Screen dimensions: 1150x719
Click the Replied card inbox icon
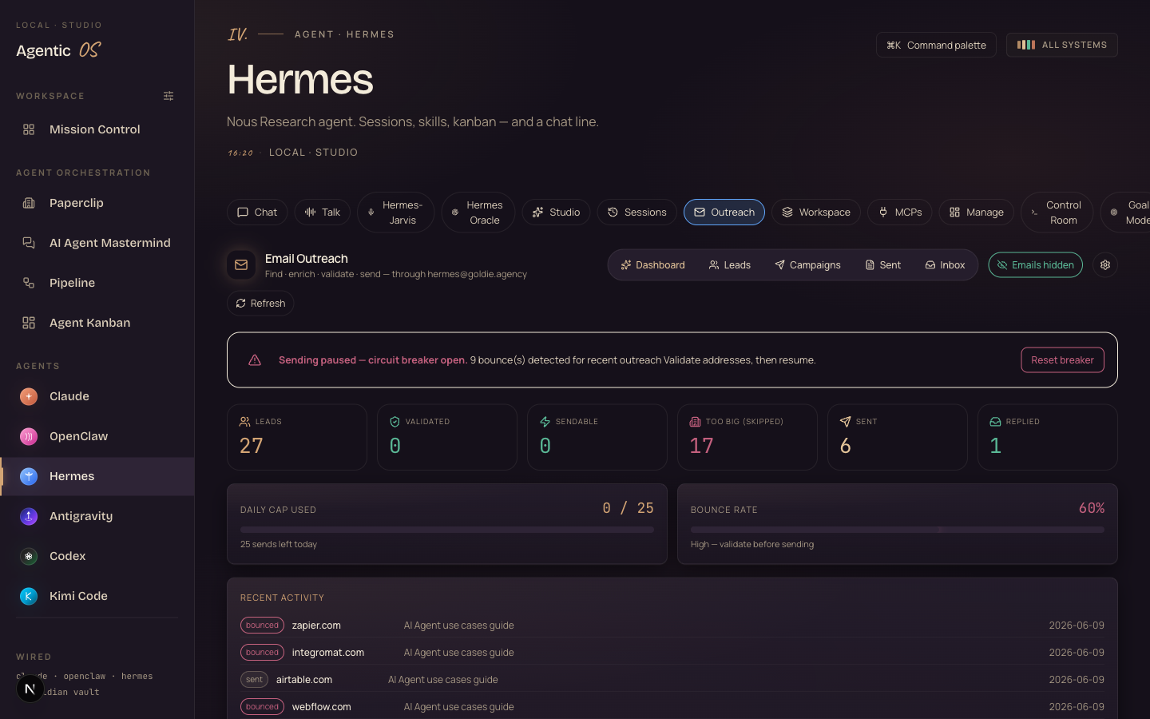[995, 422]
